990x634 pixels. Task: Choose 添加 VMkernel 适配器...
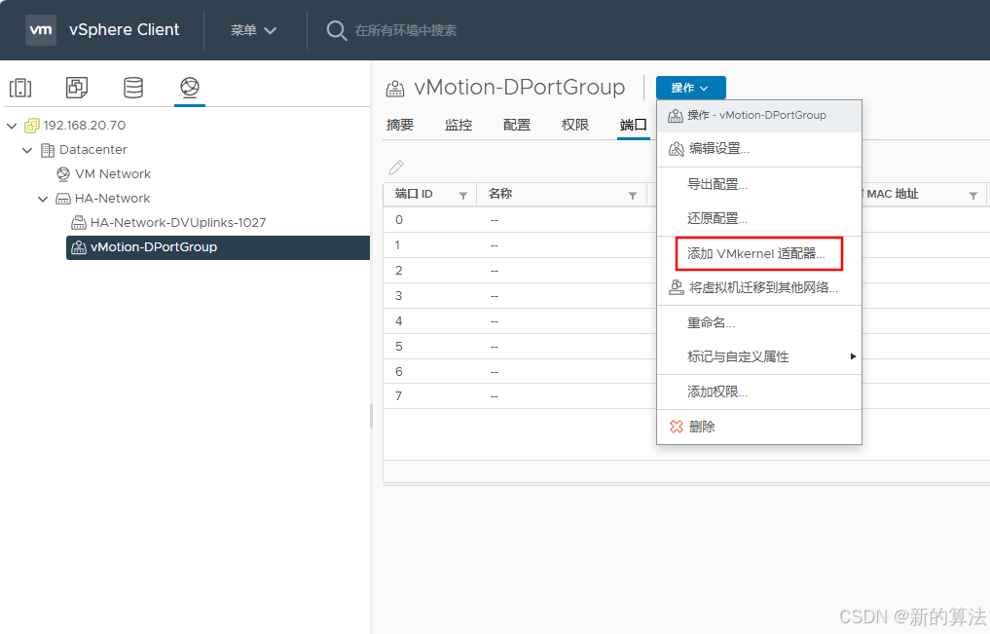pyautogui.click(x=759, y=254)
